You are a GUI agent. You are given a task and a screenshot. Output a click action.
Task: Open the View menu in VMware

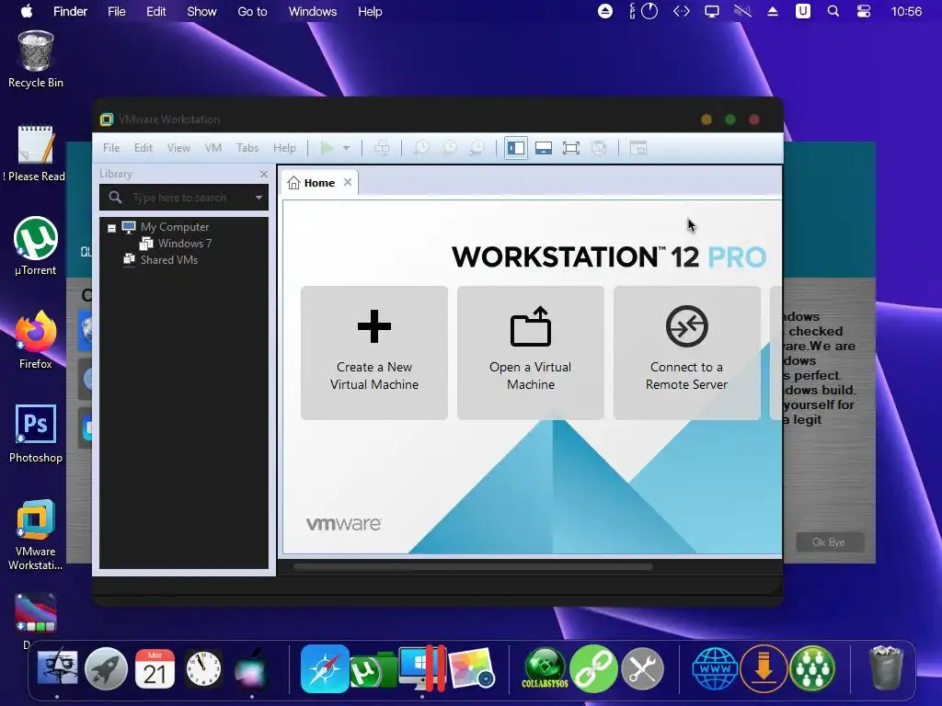(x=178, y=148)
